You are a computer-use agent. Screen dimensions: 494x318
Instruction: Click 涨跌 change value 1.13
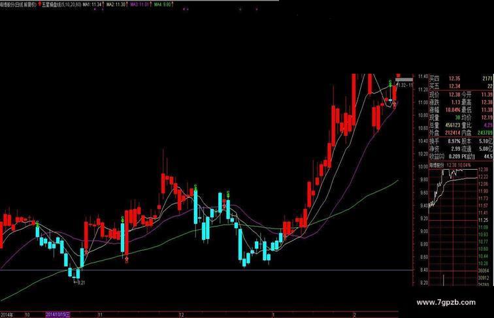pos(455,103)
